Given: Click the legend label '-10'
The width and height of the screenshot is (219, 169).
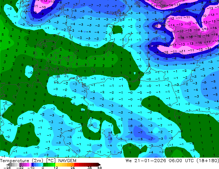Looking at the screenshot, I should point(31,168).
